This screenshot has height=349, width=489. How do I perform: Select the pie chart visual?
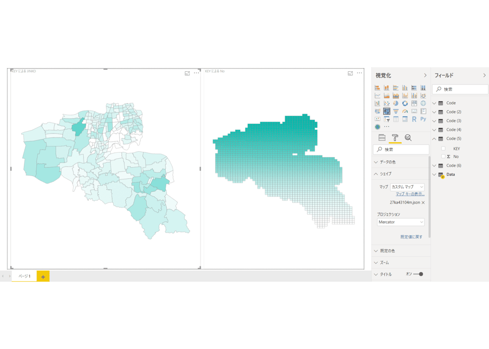[x=396, y=103]
